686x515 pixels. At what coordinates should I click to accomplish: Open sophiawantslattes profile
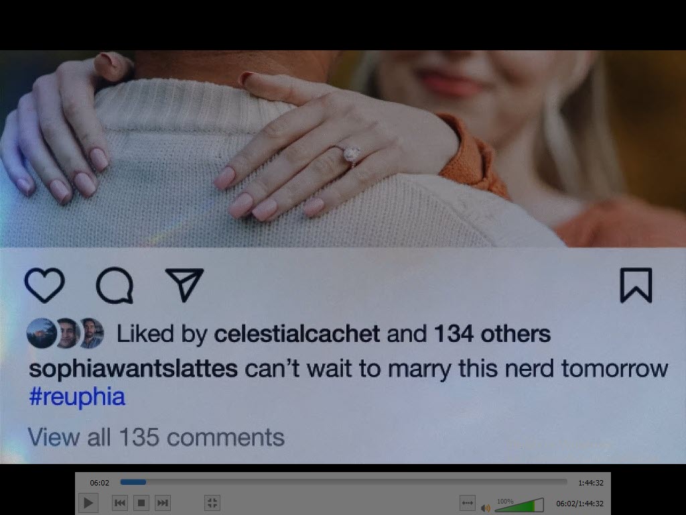133,369
